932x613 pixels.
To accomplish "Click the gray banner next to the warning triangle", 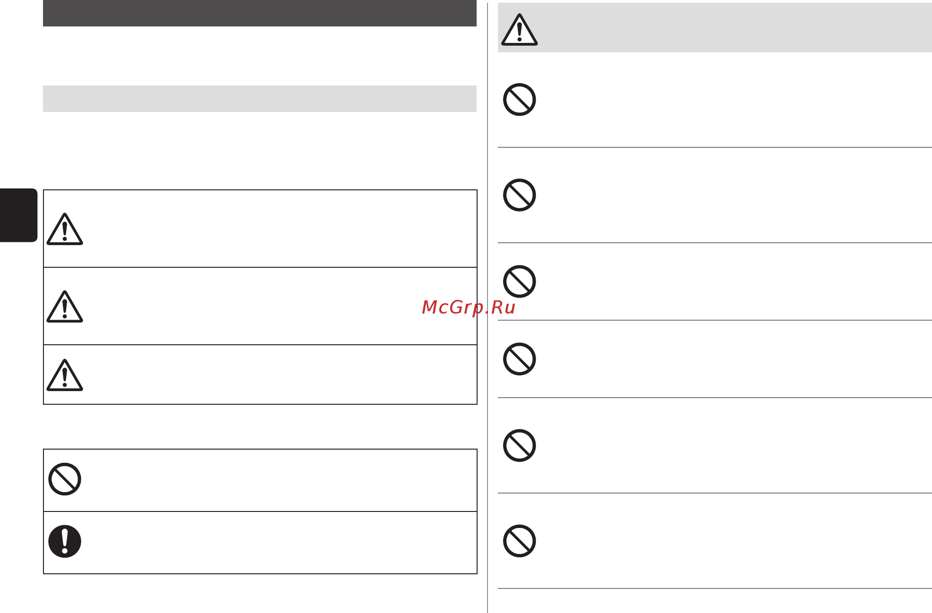I will tap(735, 27).
